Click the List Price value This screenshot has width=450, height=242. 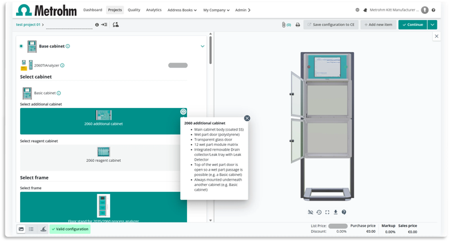tap(338, 226)
